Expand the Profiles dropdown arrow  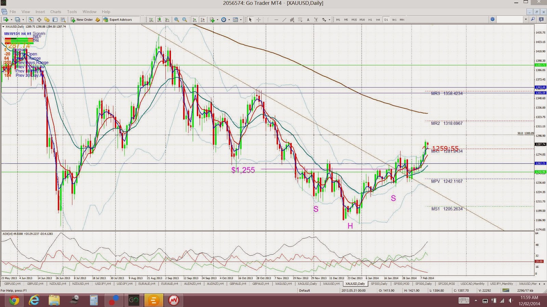23,20
